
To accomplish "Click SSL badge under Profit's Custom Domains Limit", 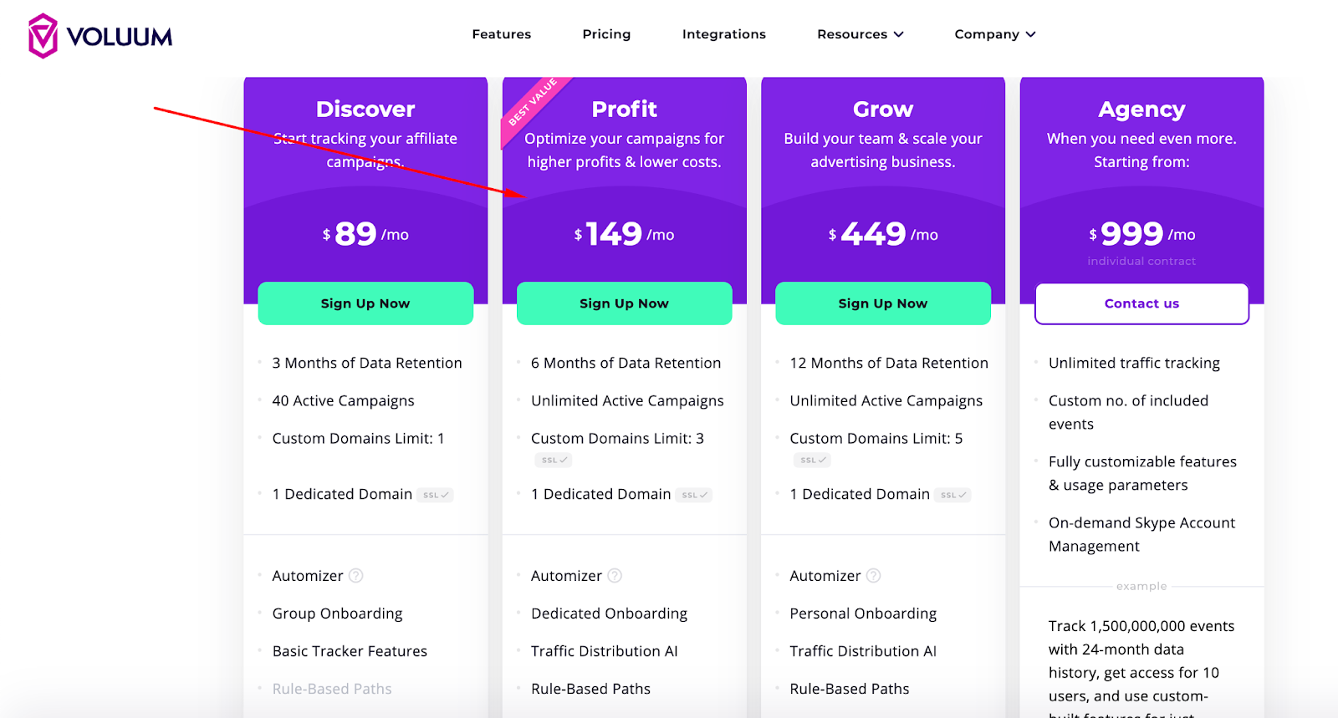I will [x=554, y=460].
